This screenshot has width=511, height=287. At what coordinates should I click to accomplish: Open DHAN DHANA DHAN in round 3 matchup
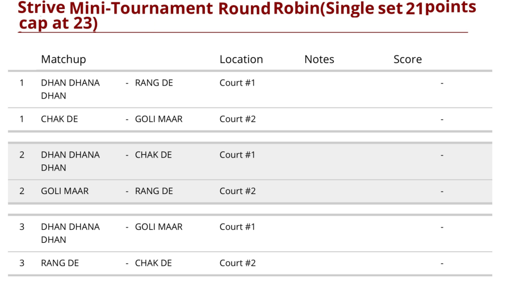(x=70, y=233)
